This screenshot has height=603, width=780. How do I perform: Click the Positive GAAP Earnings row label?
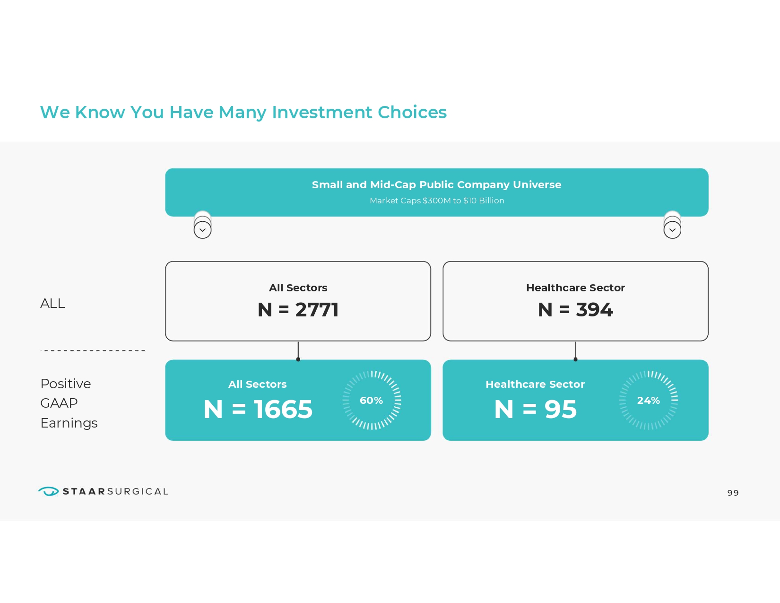click(69, 403)
